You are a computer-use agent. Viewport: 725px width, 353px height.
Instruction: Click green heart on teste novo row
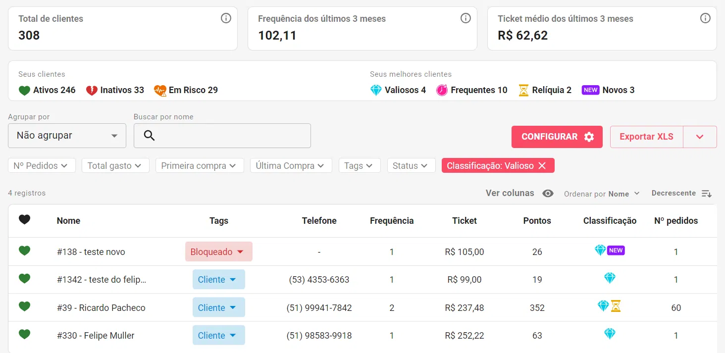[x=24, y=251]
